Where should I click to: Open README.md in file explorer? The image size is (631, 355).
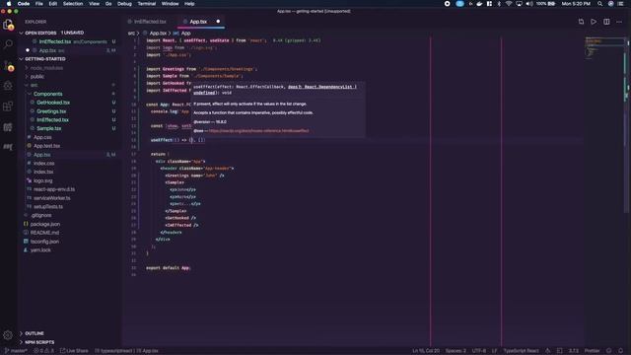[44, 233]
